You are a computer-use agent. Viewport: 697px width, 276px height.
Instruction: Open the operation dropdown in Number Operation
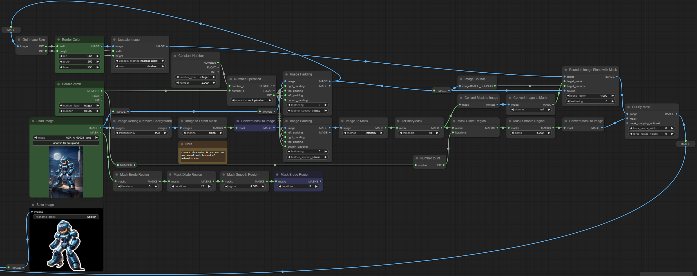251,100
